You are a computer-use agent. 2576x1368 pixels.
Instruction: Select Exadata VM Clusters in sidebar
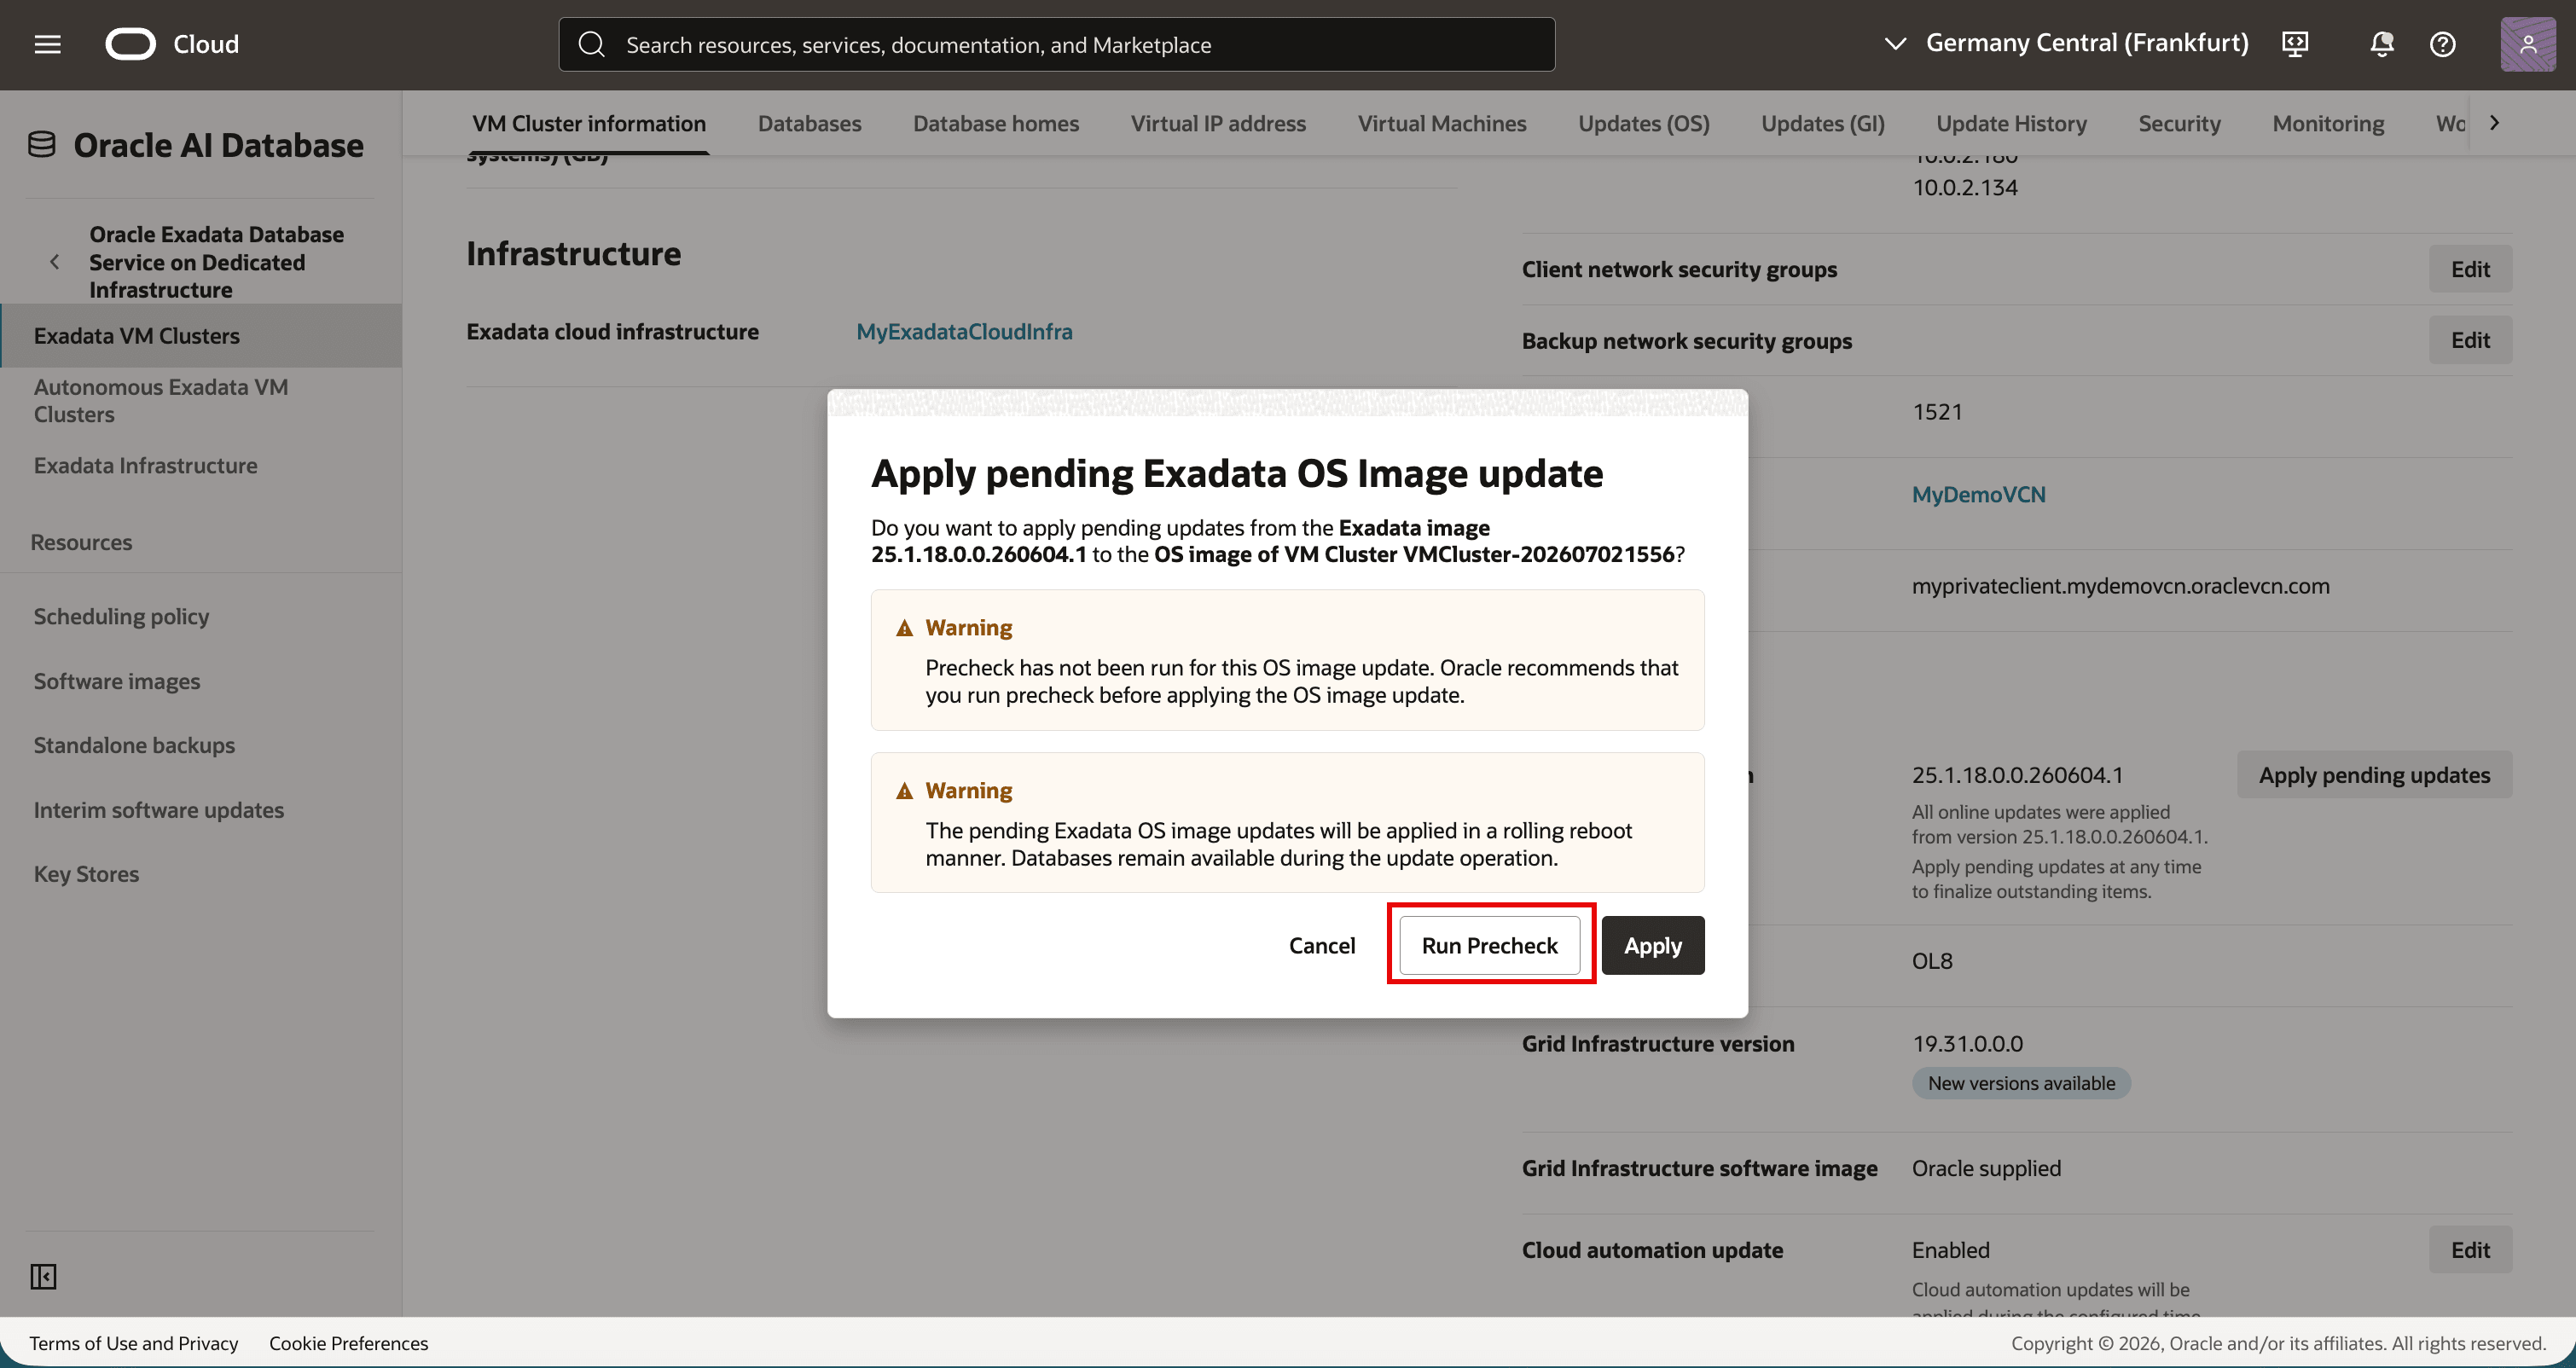201,336
